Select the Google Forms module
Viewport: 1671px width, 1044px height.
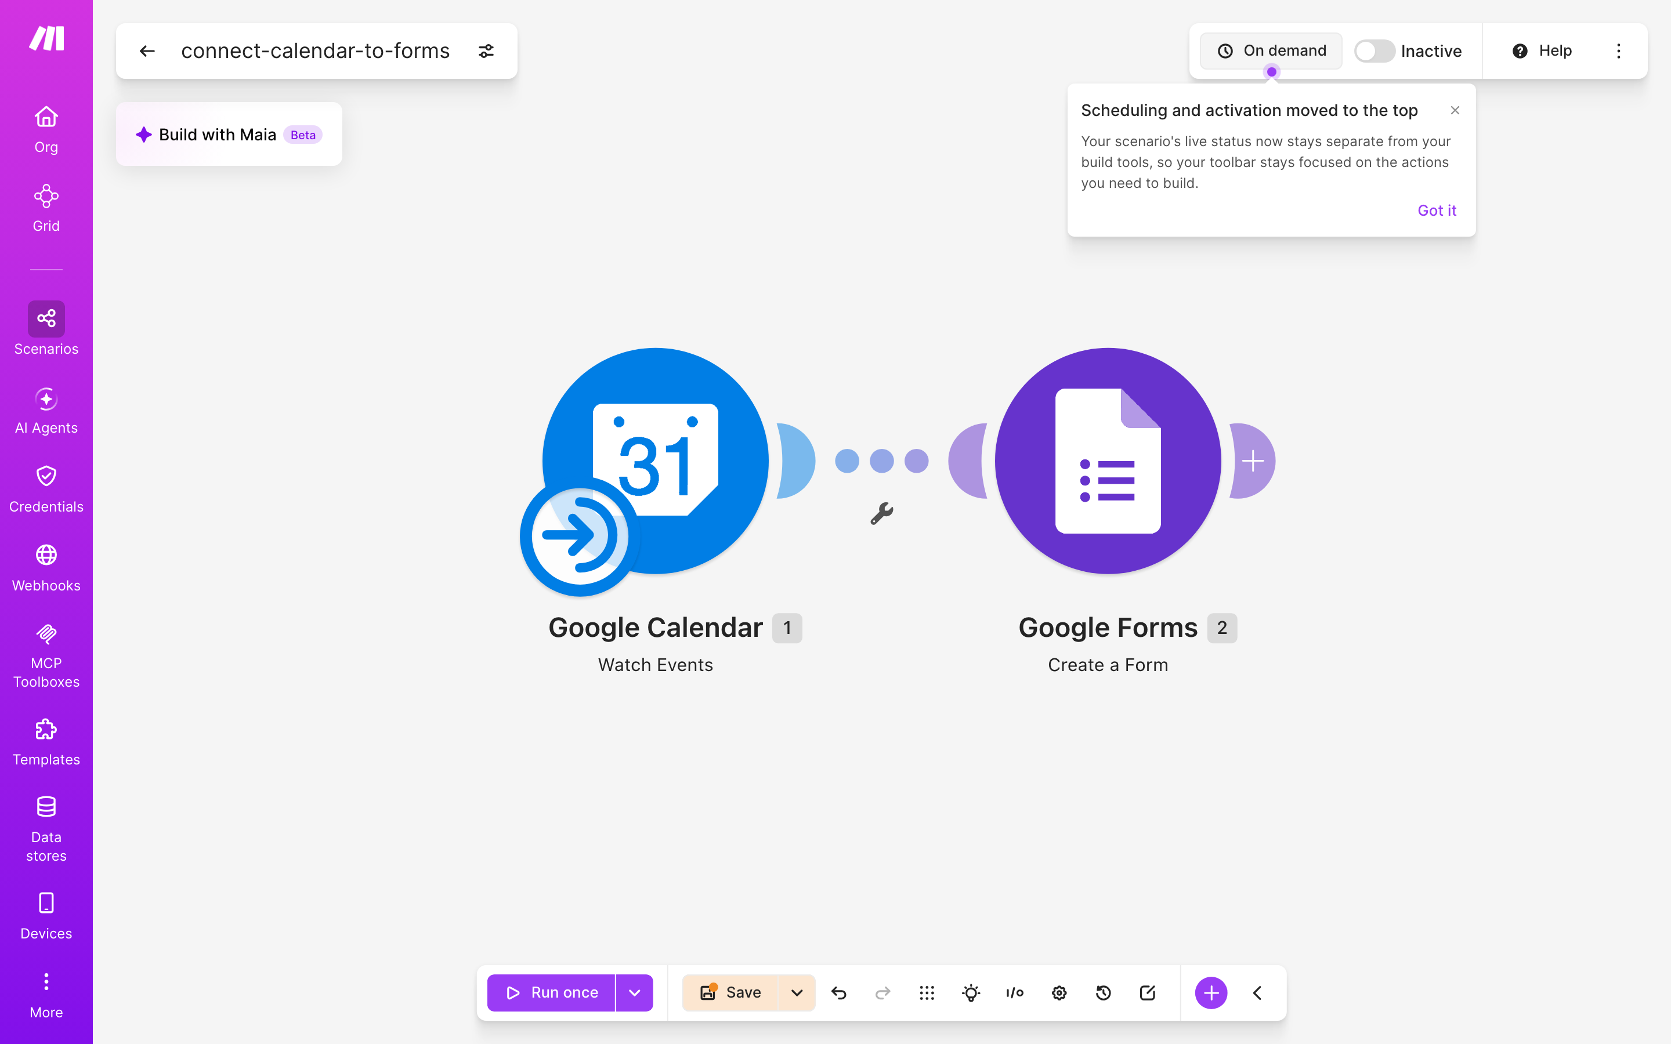click(x=1108, y=461)
